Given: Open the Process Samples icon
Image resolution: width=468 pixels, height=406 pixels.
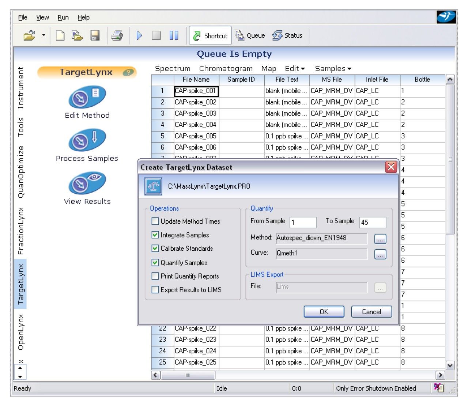Looking at the screenshot, I should pos(87,141).
